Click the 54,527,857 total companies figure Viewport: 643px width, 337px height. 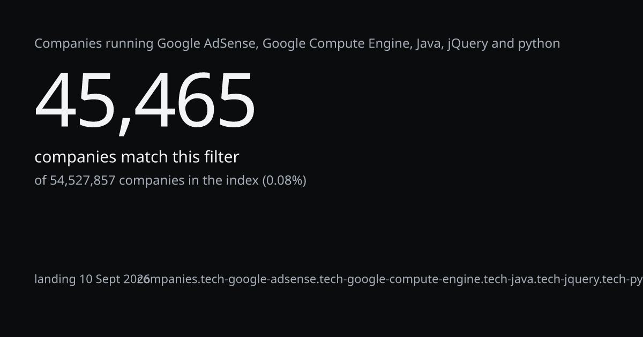(x=83, y=180)
